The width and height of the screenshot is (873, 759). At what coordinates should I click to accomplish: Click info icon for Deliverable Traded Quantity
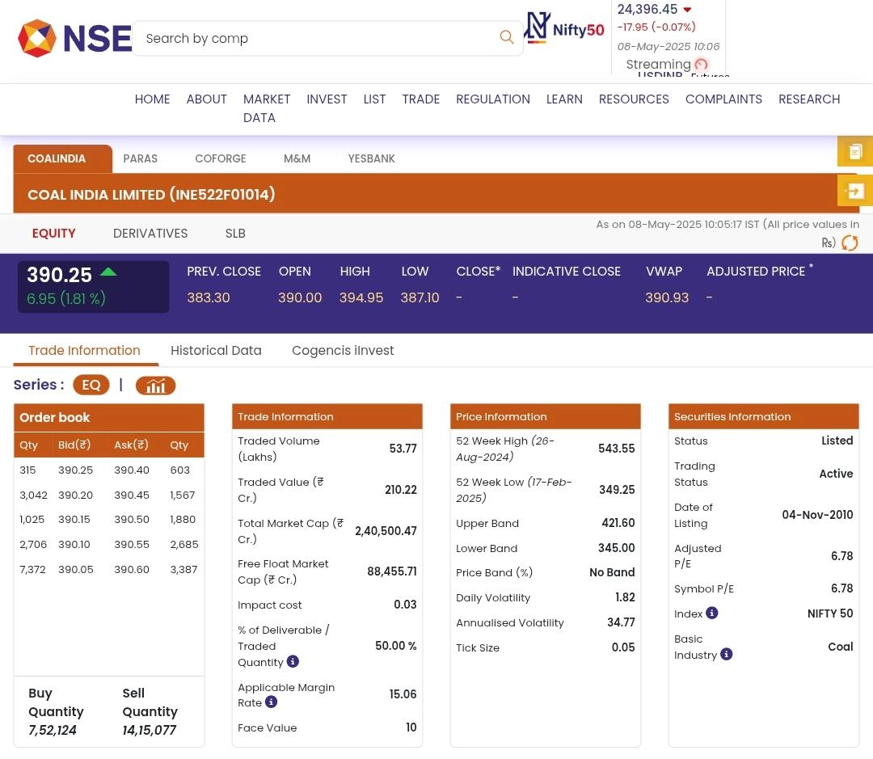point(293,662)
